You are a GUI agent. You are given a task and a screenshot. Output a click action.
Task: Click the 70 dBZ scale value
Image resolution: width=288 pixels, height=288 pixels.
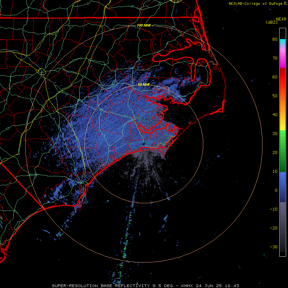(x=275, y=58)
